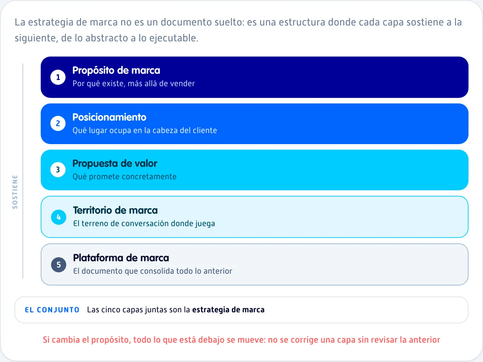Click the number 4 circle badge
Image resolution: width=483 pixels, height=362 pixels.
pos(59,217)
